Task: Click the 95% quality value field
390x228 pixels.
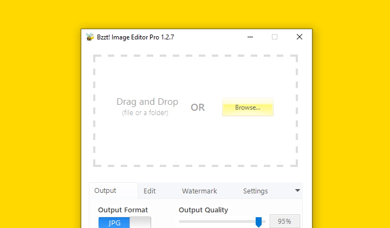Action: tap(285, 222)
